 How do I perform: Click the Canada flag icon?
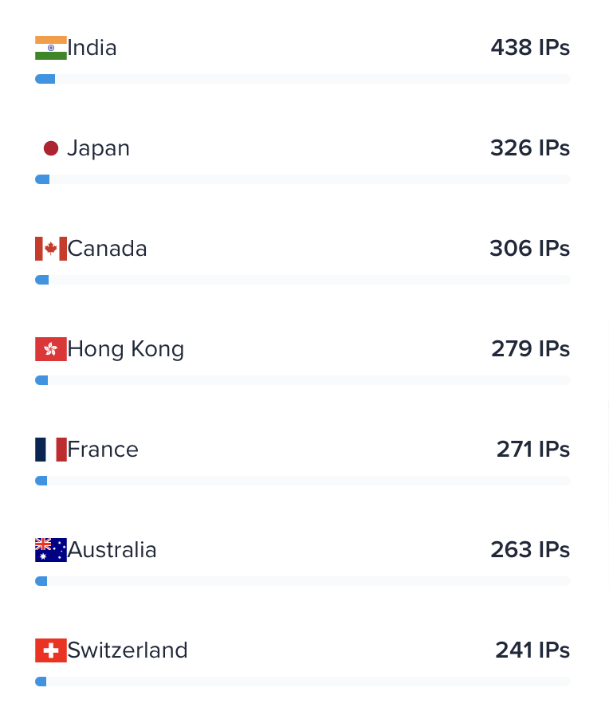(51, 249)
